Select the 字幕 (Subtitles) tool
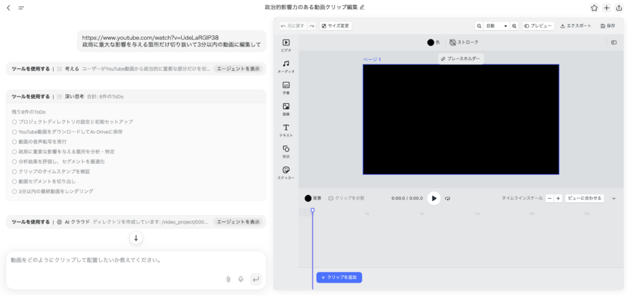The height and width of the screenshot is (295, 629). click(x=286, y=88)
